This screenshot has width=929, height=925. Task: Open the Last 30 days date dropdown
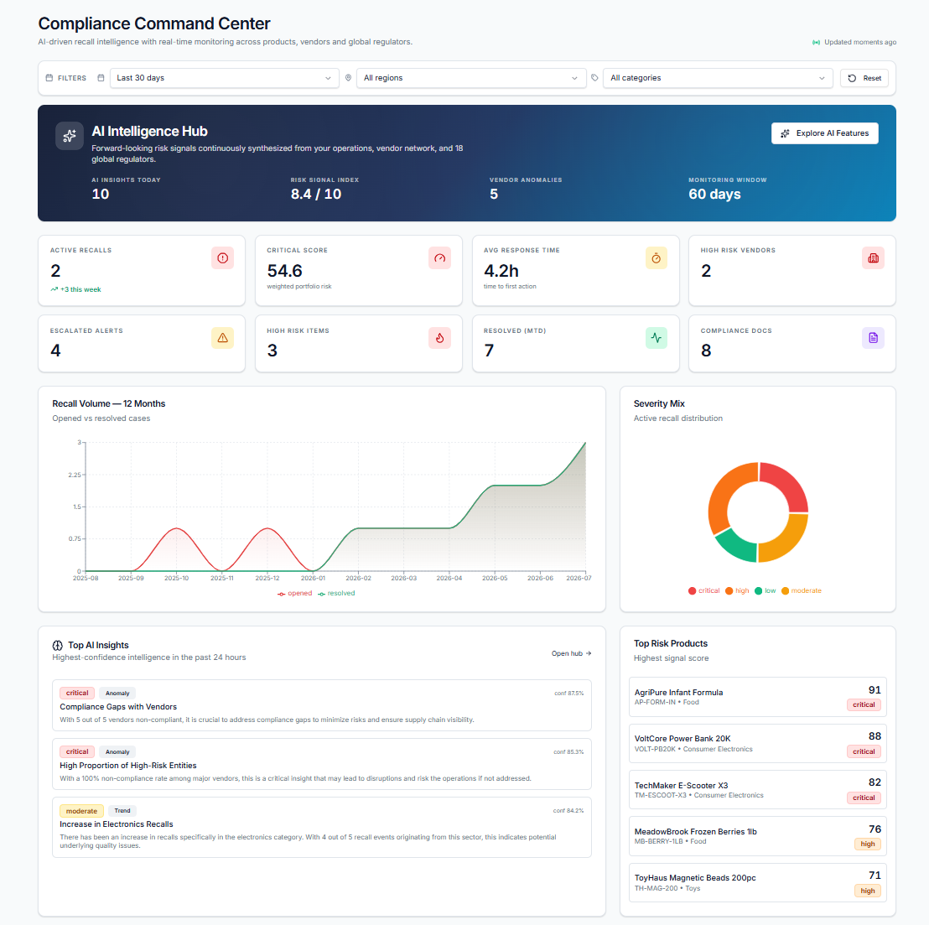(x=224, y=78)
